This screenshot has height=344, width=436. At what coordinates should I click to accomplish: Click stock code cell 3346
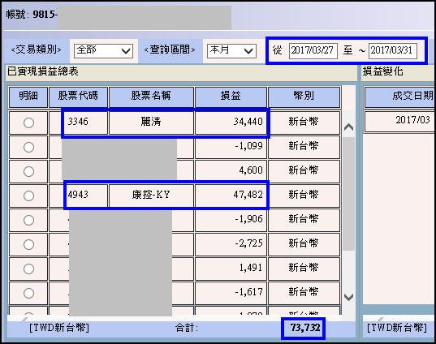pyautogui.click(x=78, y=123)
